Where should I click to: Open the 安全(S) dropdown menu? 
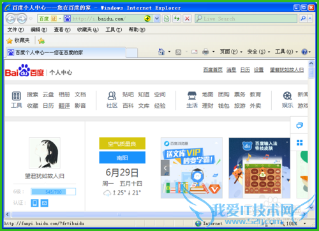258,52
